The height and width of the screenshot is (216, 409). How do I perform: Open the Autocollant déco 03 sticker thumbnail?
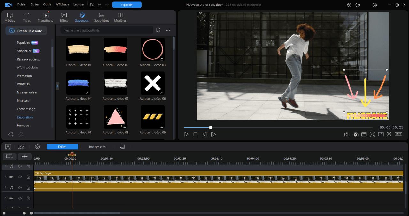pyautogui.click(x=152, y=49)
